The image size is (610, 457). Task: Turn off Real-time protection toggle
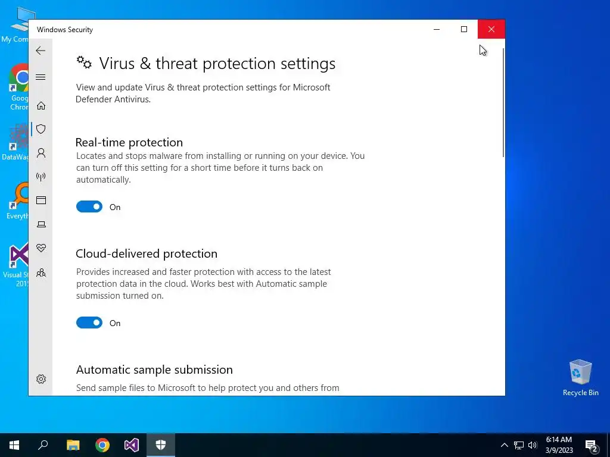point(89,206)
